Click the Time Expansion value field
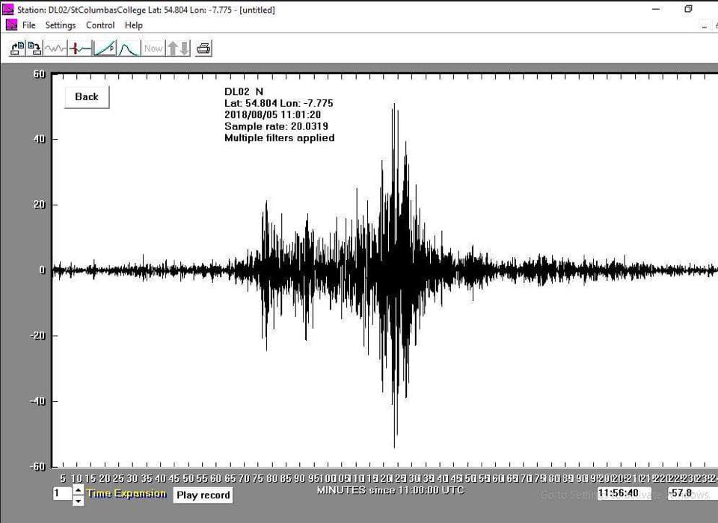 [61, 494]
